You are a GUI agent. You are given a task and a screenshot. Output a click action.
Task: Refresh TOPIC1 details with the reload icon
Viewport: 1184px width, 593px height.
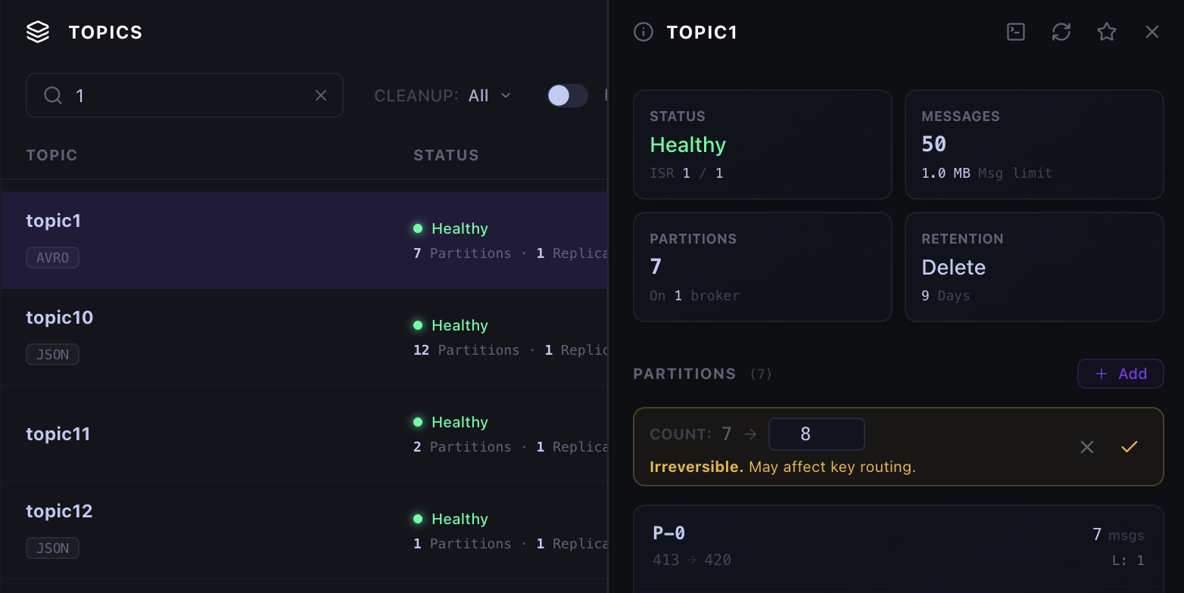(x=1061, y=32)
